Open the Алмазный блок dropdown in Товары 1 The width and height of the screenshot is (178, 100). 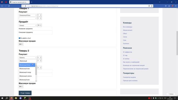[28, 15]
